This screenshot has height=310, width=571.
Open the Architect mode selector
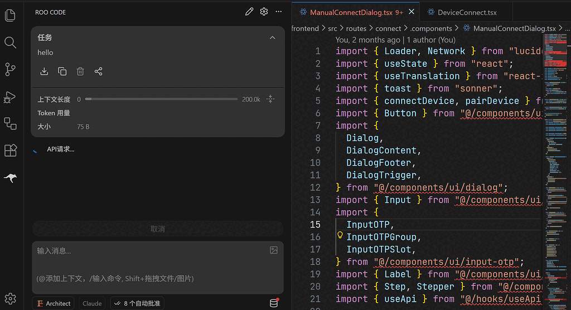click(x=54, y=303)
